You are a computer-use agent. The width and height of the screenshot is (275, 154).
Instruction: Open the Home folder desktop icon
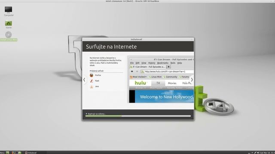pos(9,24)
